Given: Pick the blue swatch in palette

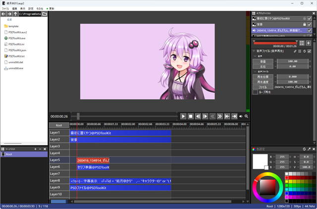Looking at the screenshot, I should pyautogui.click(x=286, y=193).
